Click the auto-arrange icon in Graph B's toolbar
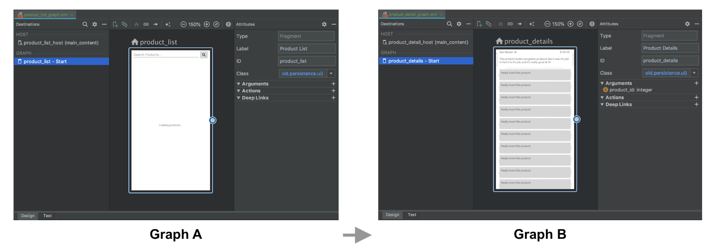Viewport: 716px width, 252px height. pos(532,24)
